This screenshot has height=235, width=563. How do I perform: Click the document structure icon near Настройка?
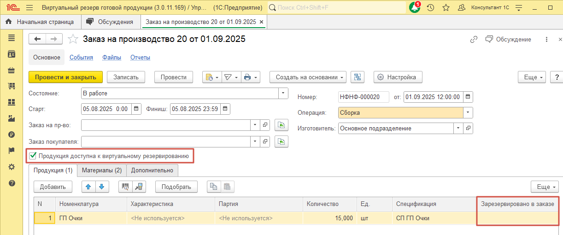click(358, 77)
